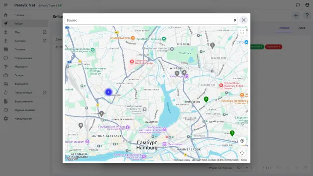Click the green status badge
Image resolution: width=313 pixels, height=176 pixels.
click(x=257, y=47)
